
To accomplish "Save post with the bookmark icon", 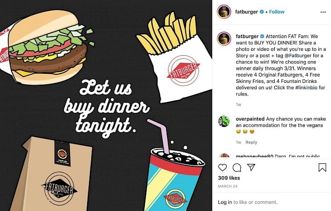I will coord(322,168).
